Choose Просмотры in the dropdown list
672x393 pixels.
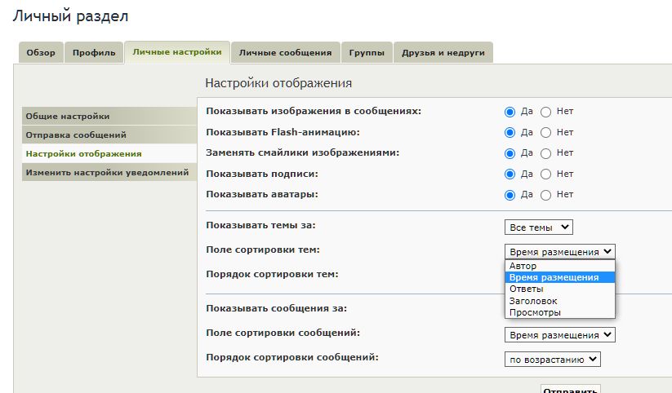pos(534,312)
